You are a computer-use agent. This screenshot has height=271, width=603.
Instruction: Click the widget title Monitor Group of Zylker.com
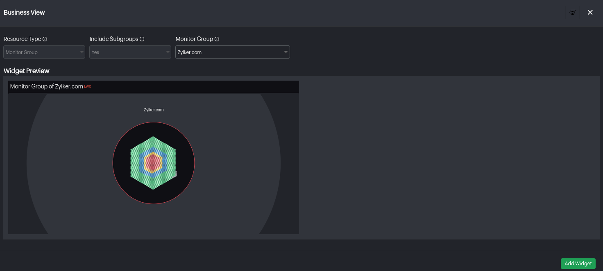46,86
